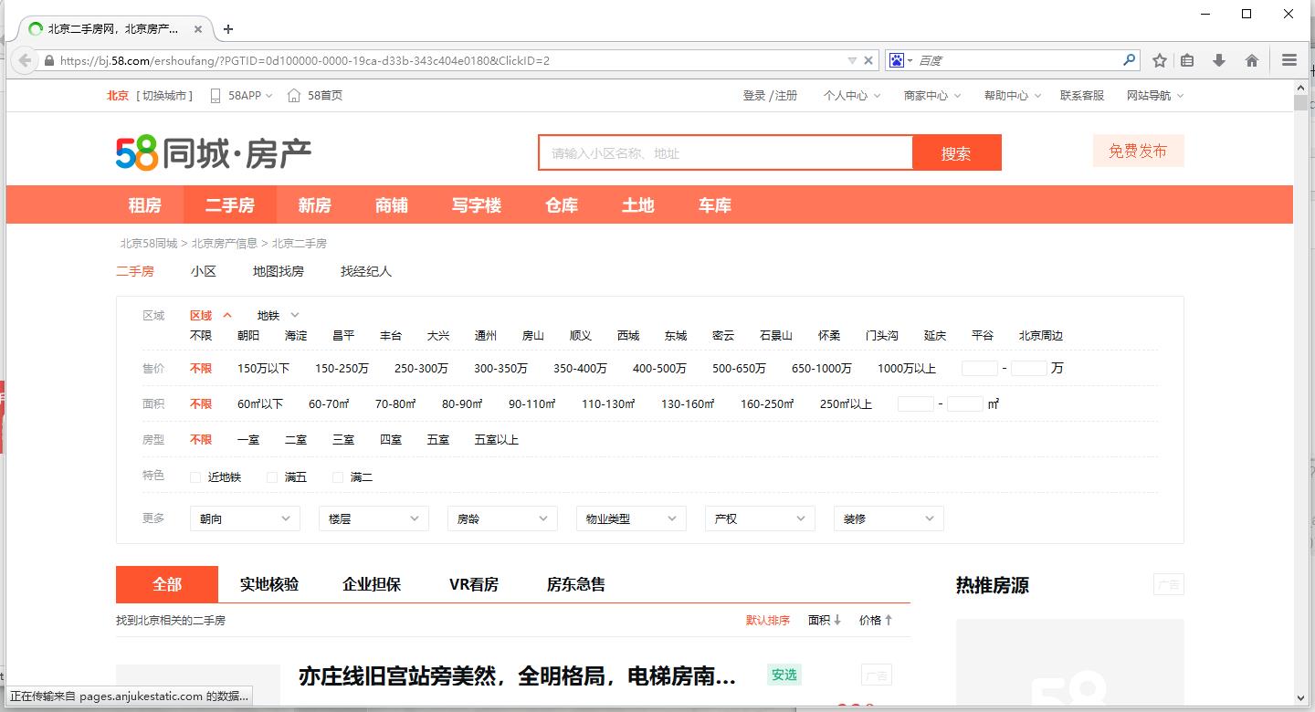Open the 产权 dropdown

tap(760, 518)
